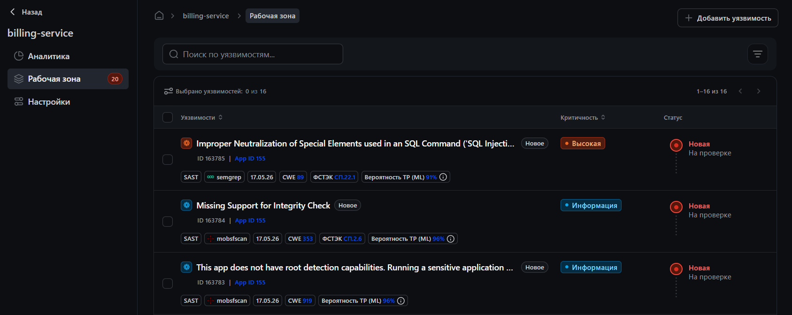
Task: Click the Настройки sliders icon
Action: (x=19, y=101)
